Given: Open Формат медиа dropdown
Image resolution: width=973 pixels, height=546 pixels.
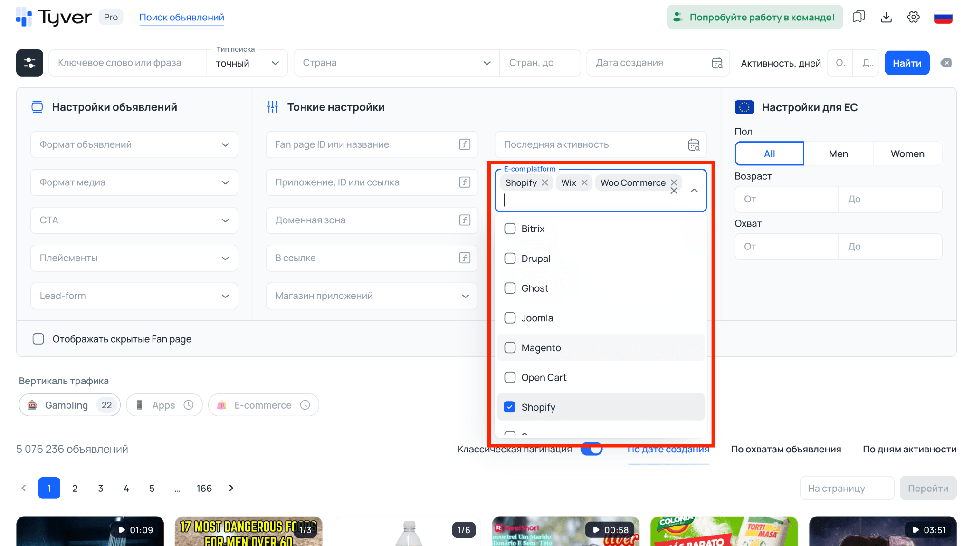Looking at the screenshot, I should click(134, 182).
